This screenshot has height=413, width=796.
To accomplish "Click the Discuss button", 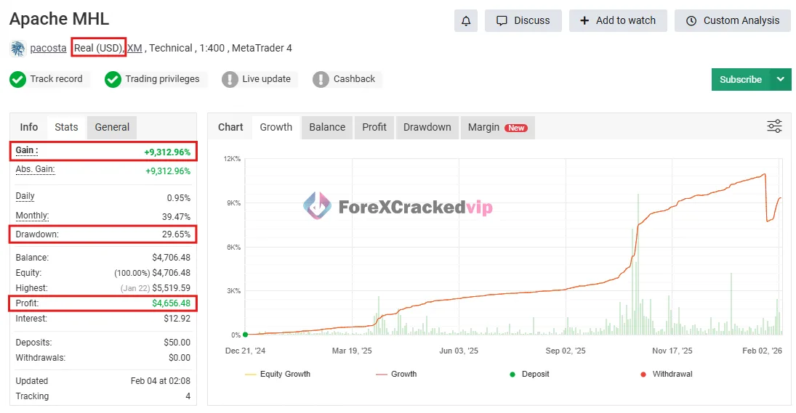I will point(523,20).
